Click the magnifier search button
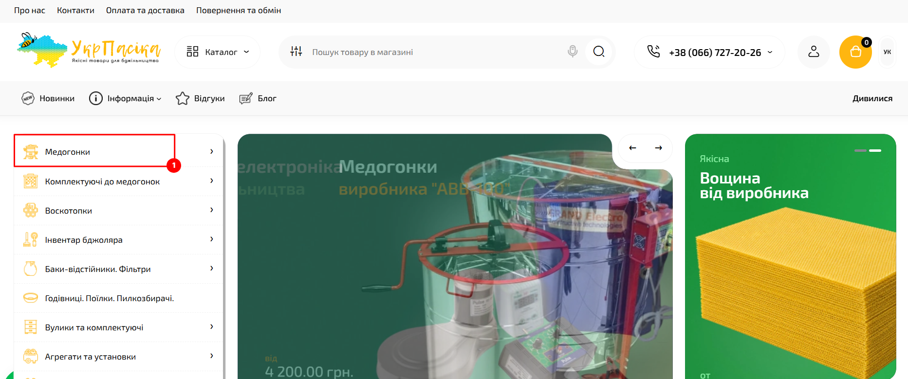Screen dimensions: 908x379 pos(599,52)
